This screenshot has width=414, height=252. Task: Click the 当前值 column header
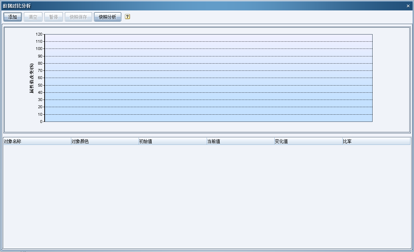pyautogui.click(x=240, y=141)
